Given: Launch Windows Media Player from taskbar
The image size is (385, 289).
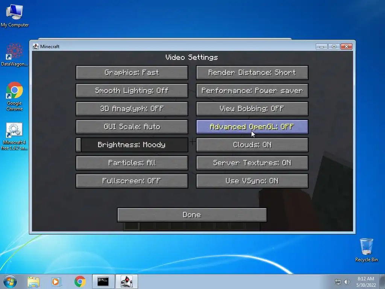Looking at the screenshot, I should tap(56, 281).
